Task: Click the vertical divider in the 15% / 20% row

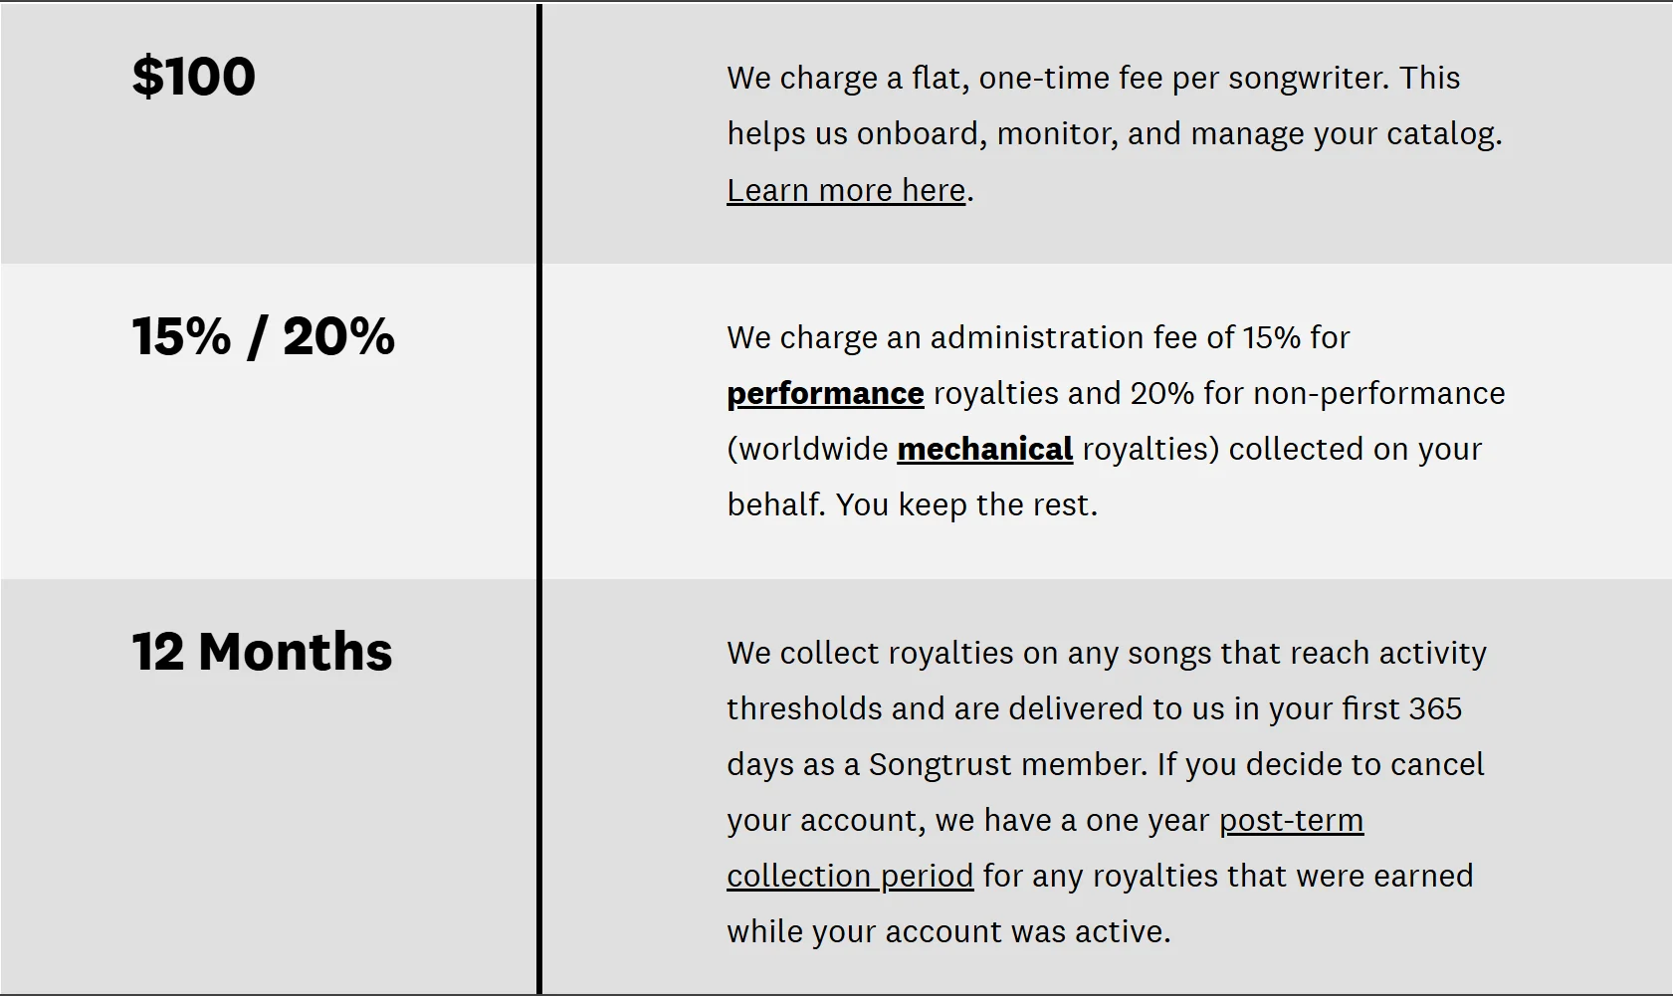Action: click(539, 421)
